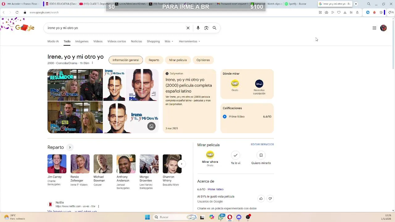The width and height of the screenshot is (395, 222).
Task: Switch to the Imágenes tab
Action: point(82,41)
